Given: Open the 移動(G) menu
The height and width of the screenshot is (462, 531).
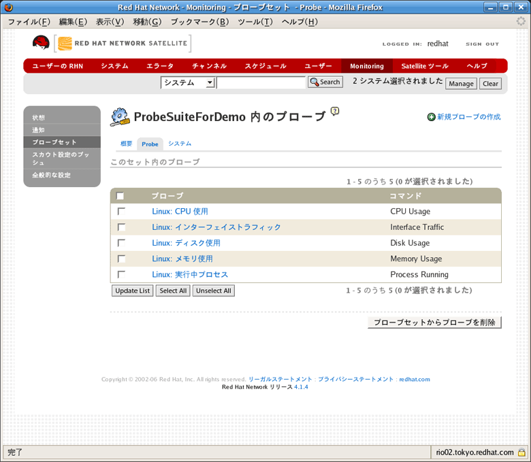Looking at the screenshot, I should click(x=147, y=22).
